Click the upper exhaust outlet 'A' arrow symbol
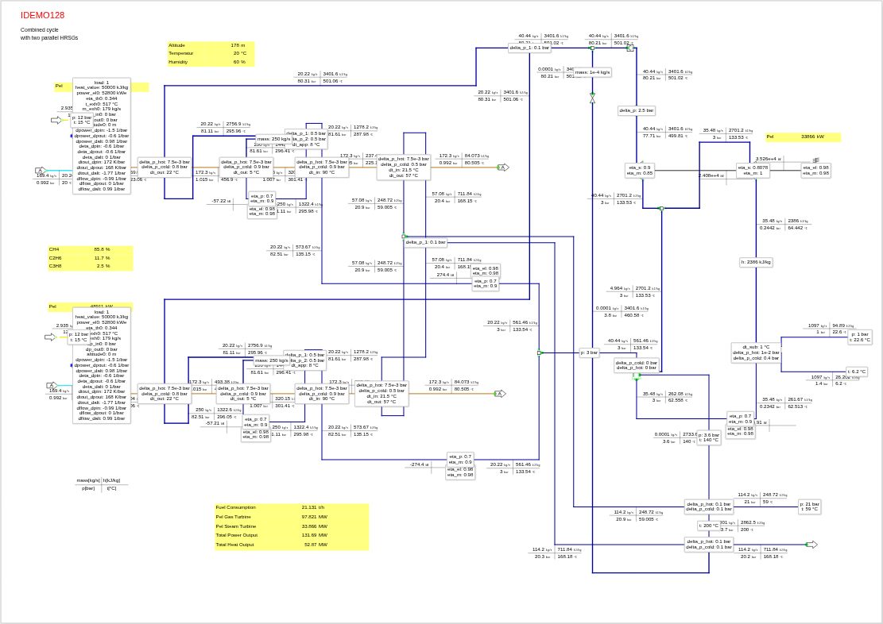The height and width of the screenshot is (624, 883). pos(502,168)
